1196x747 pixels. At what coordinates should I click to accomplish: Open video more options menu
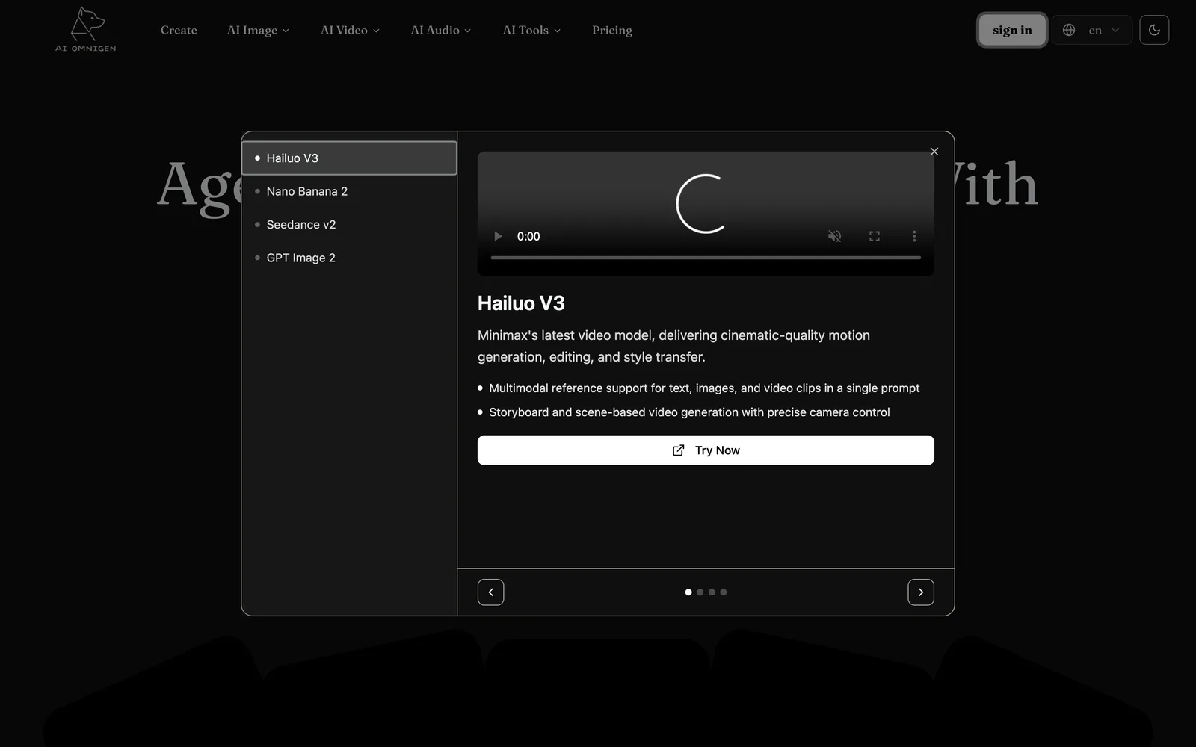[x=914, y=236]
